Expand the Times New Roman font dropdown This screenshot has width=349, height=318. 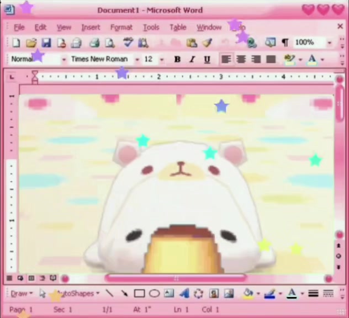(137, 60)
